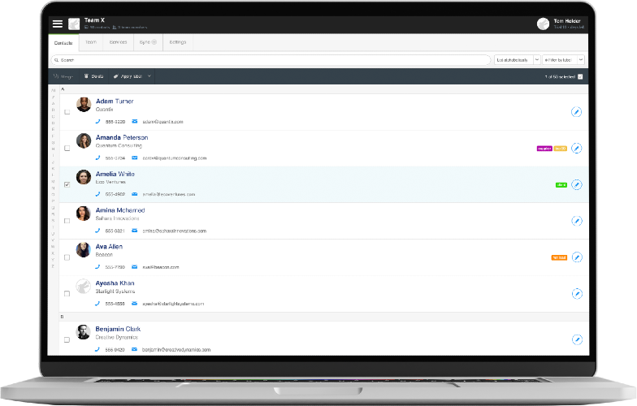This screenshot has width=637, height=406.
Task: Click the email icon for Amelia White
Action: coord(135,194)
